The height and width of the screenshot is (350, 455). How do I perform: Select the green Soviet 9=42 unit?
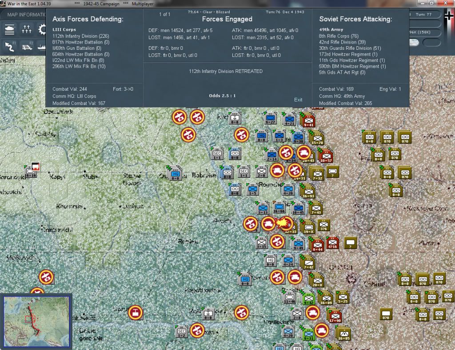click(308, 298)
